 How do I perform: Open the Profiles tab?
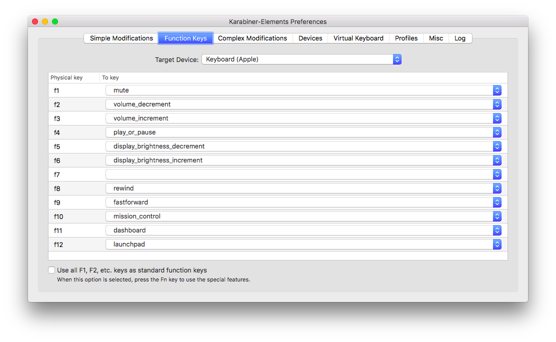[406, 38]
